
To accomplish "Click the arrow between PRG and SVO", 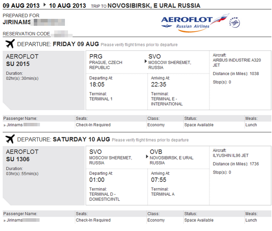I will (146, 61).
